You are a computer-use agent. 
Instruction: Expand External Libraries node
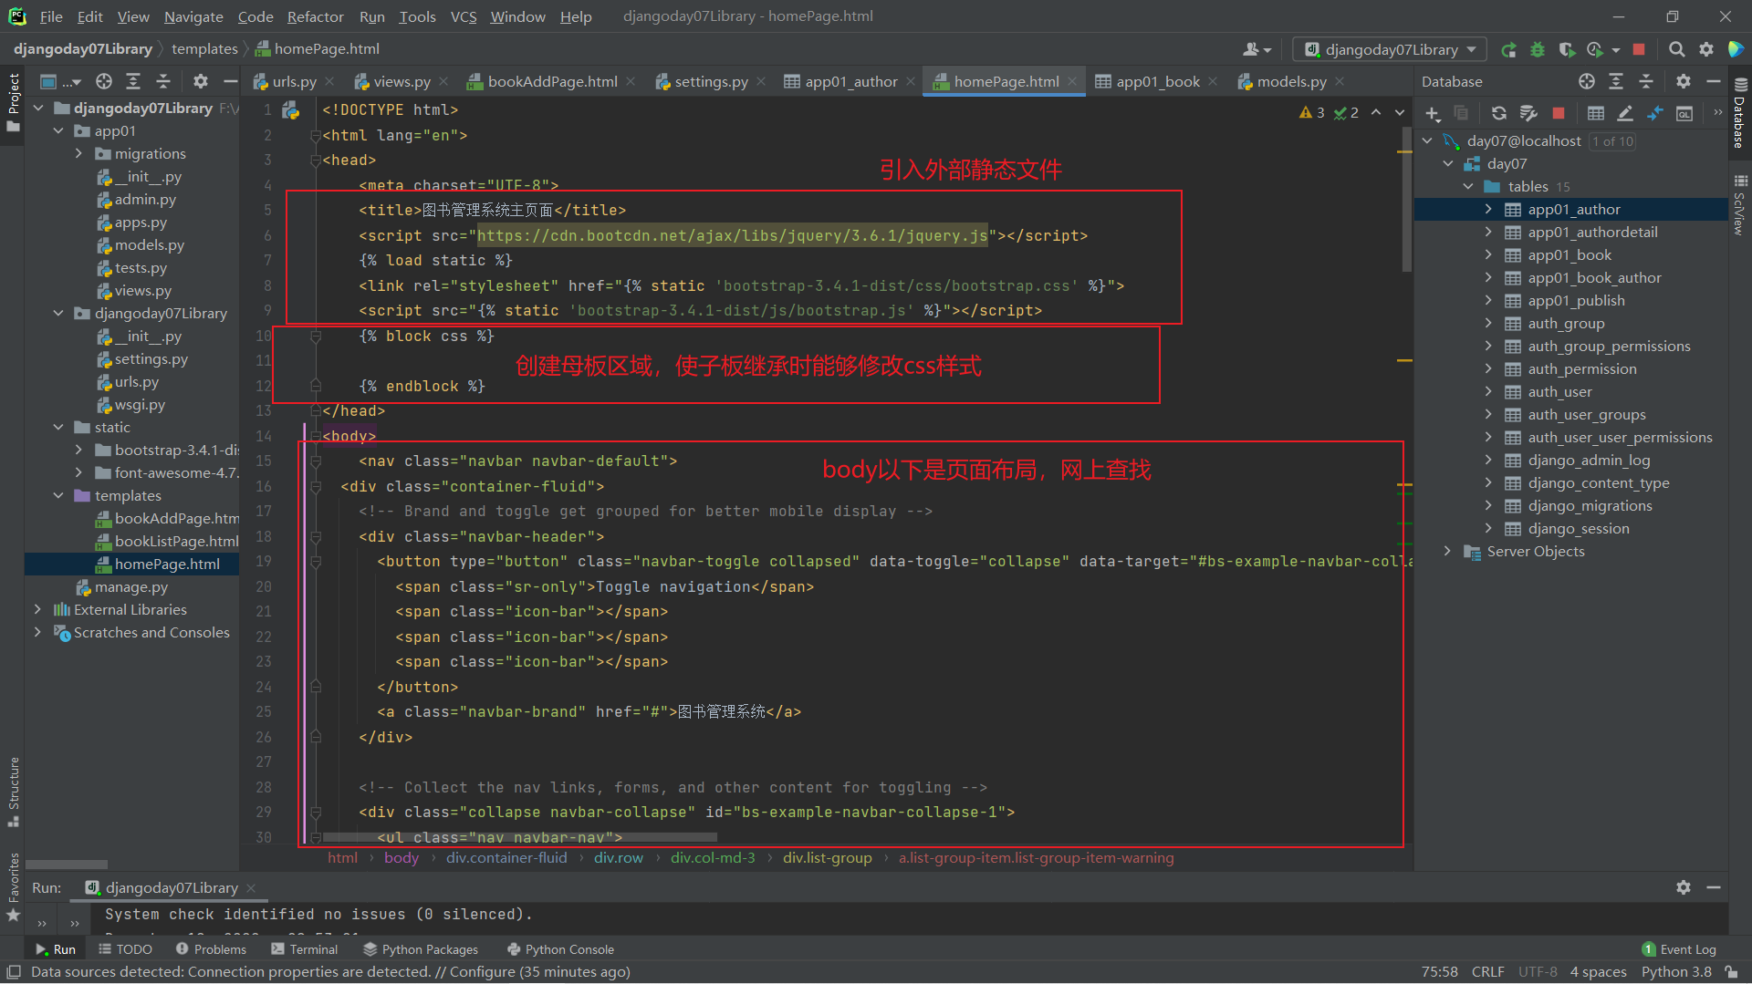pos(37,610)
